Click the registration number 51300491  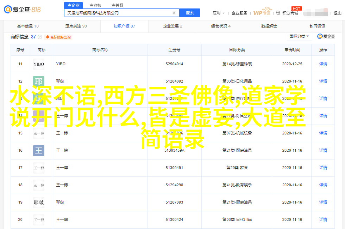(x=174, y=168)
